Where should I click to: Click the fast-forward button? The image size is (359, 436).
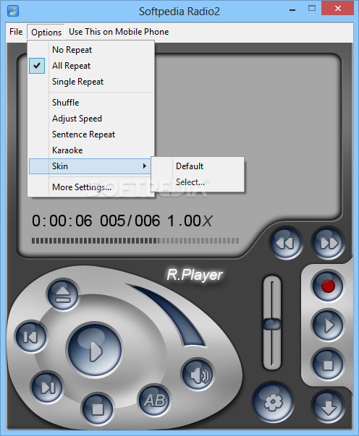click(x=328, y=243)
